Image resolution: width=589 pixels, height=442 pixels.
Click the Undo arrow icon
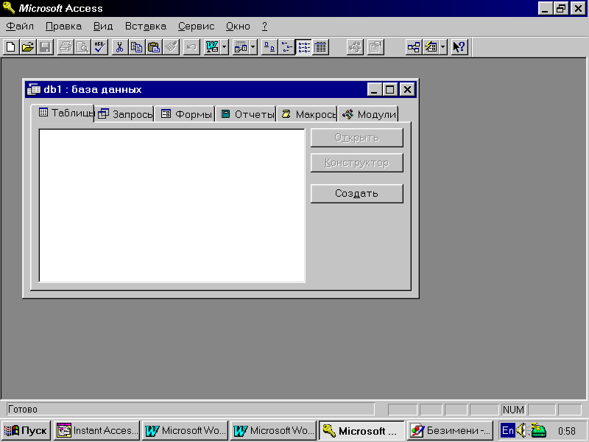coord(191,47)
